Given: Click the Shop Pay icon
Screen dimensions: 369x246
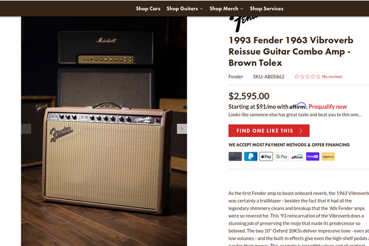Looking at the screenshot, I should (x=312, y=156).
